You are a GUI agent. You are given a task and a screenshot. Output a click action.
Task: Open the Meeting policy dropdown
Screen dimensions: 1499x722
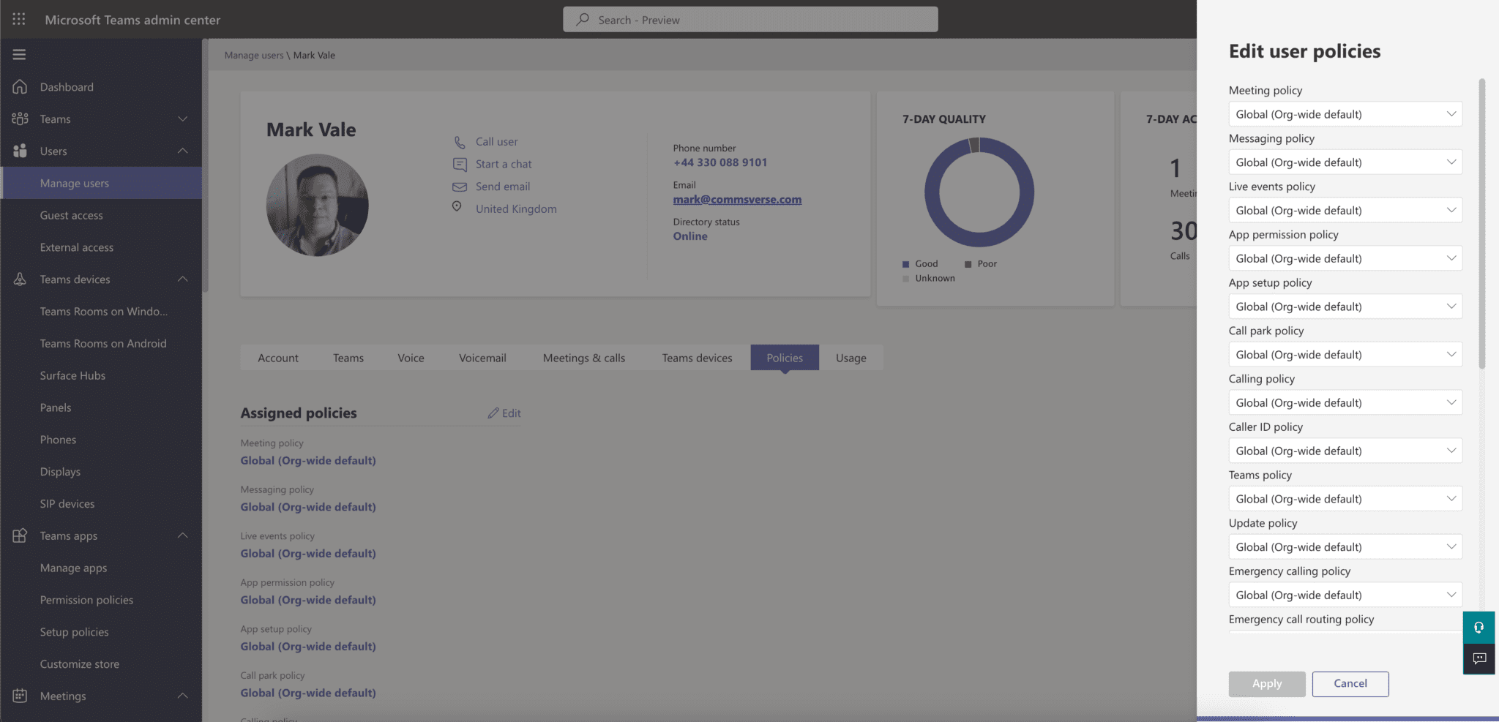(1345, 113)
